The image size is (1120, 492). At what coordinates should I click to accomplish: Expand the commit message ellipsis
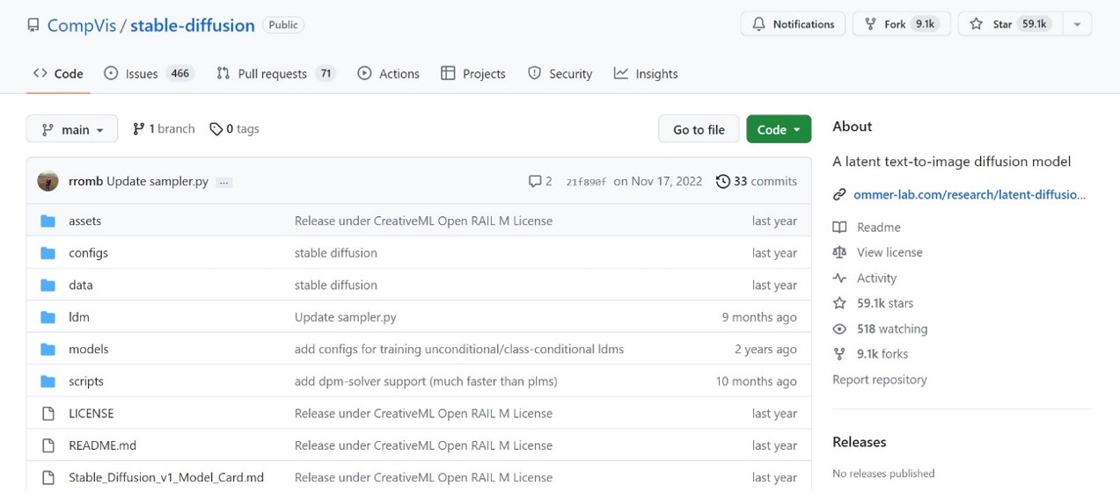(223, 183)
